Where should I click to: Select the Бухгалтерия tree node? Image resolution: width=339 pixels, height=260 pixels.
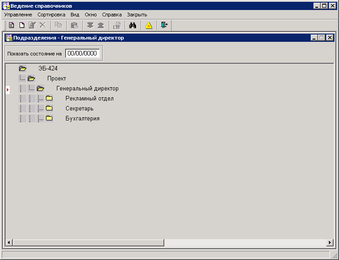click(82, 118)
